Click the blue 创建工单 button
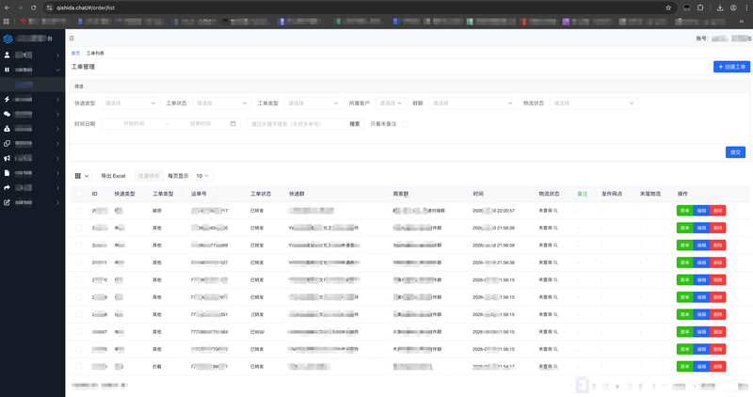 pyautogui.click(x=731, y=67)
